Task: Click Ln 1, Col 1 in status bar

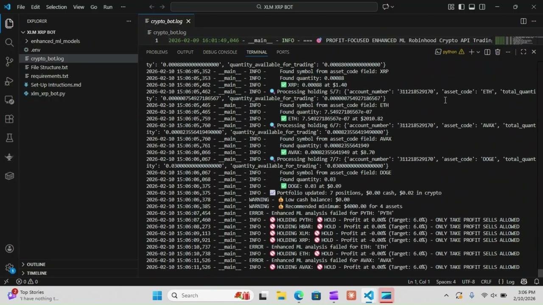Action: (x=419, y=282)
